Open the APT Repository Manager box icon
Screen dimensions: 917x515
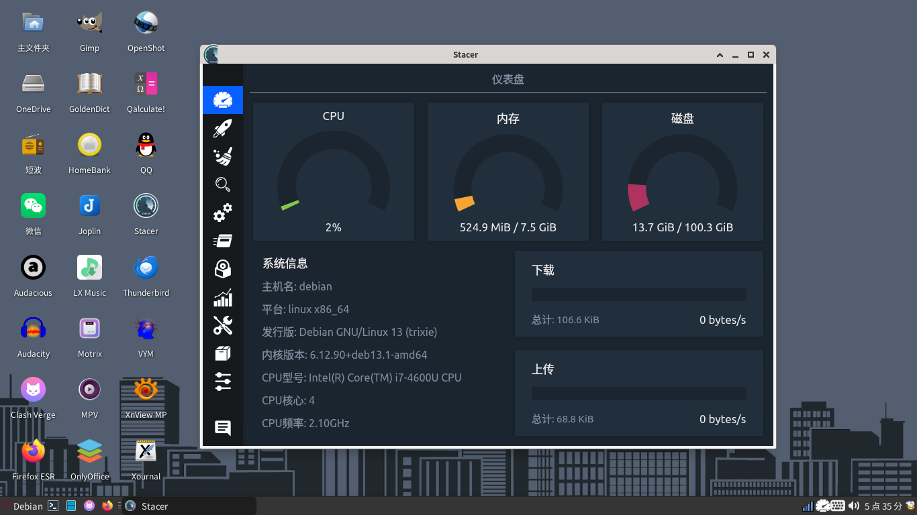223,353
